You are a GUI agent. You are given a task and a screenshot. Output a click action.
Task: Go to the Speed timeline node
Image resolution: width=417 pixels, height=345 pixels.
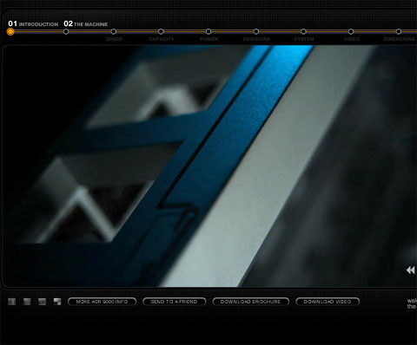[114, 31]
